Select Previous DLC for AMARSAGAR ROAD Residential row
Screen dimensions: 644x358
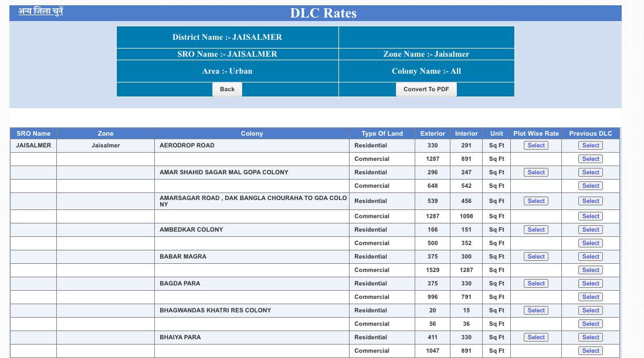pyautogui.click(x=591, y=201)
